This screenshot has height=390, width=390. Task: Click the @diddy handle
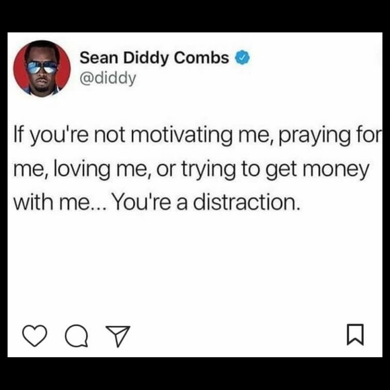(108, 79)
